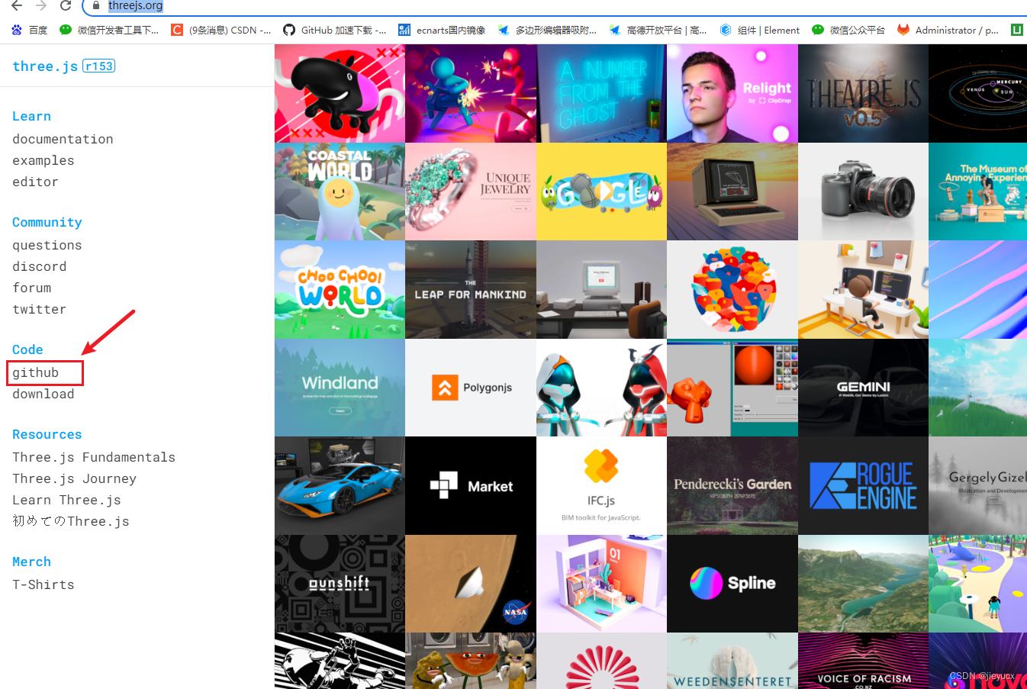Open the Google doodle project thumbnail
The image size is (1027, 689).
pos(601,192)
